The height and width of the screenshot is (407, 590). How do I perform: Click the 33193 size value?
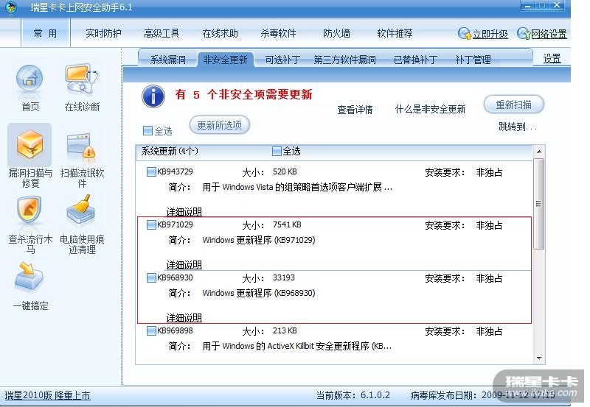point(284,277)
